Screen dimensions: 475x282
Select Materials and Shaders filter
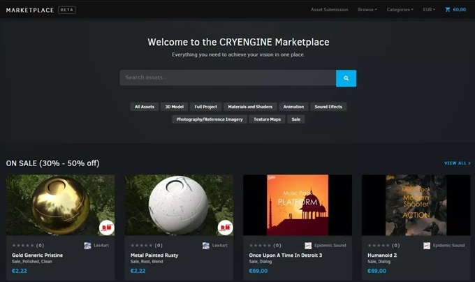pos(250,107)
